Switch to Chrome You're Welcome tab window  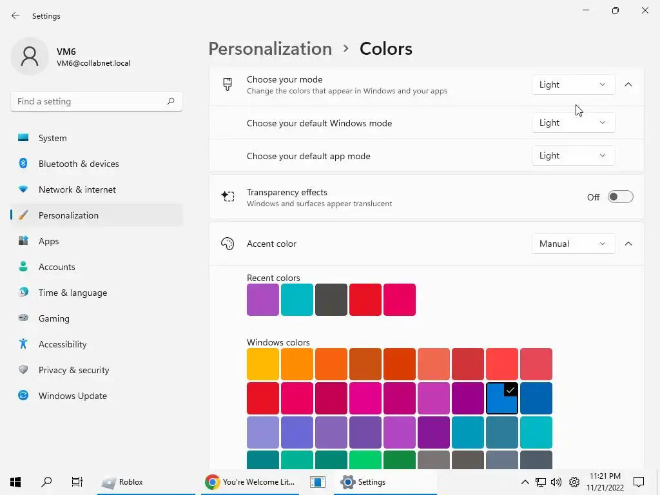250,482
